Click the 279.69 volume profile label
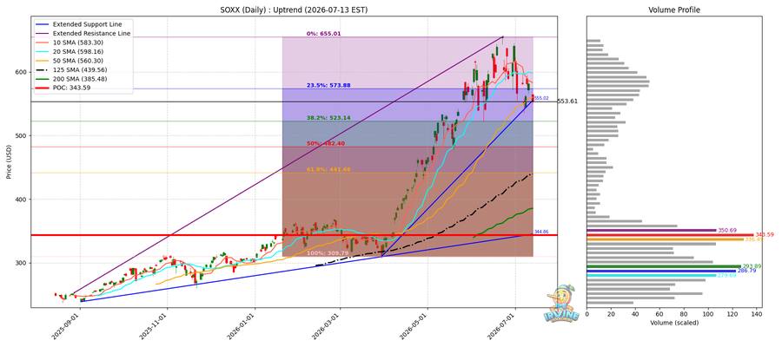Screen dimensions: 782x347 (727, 275)
